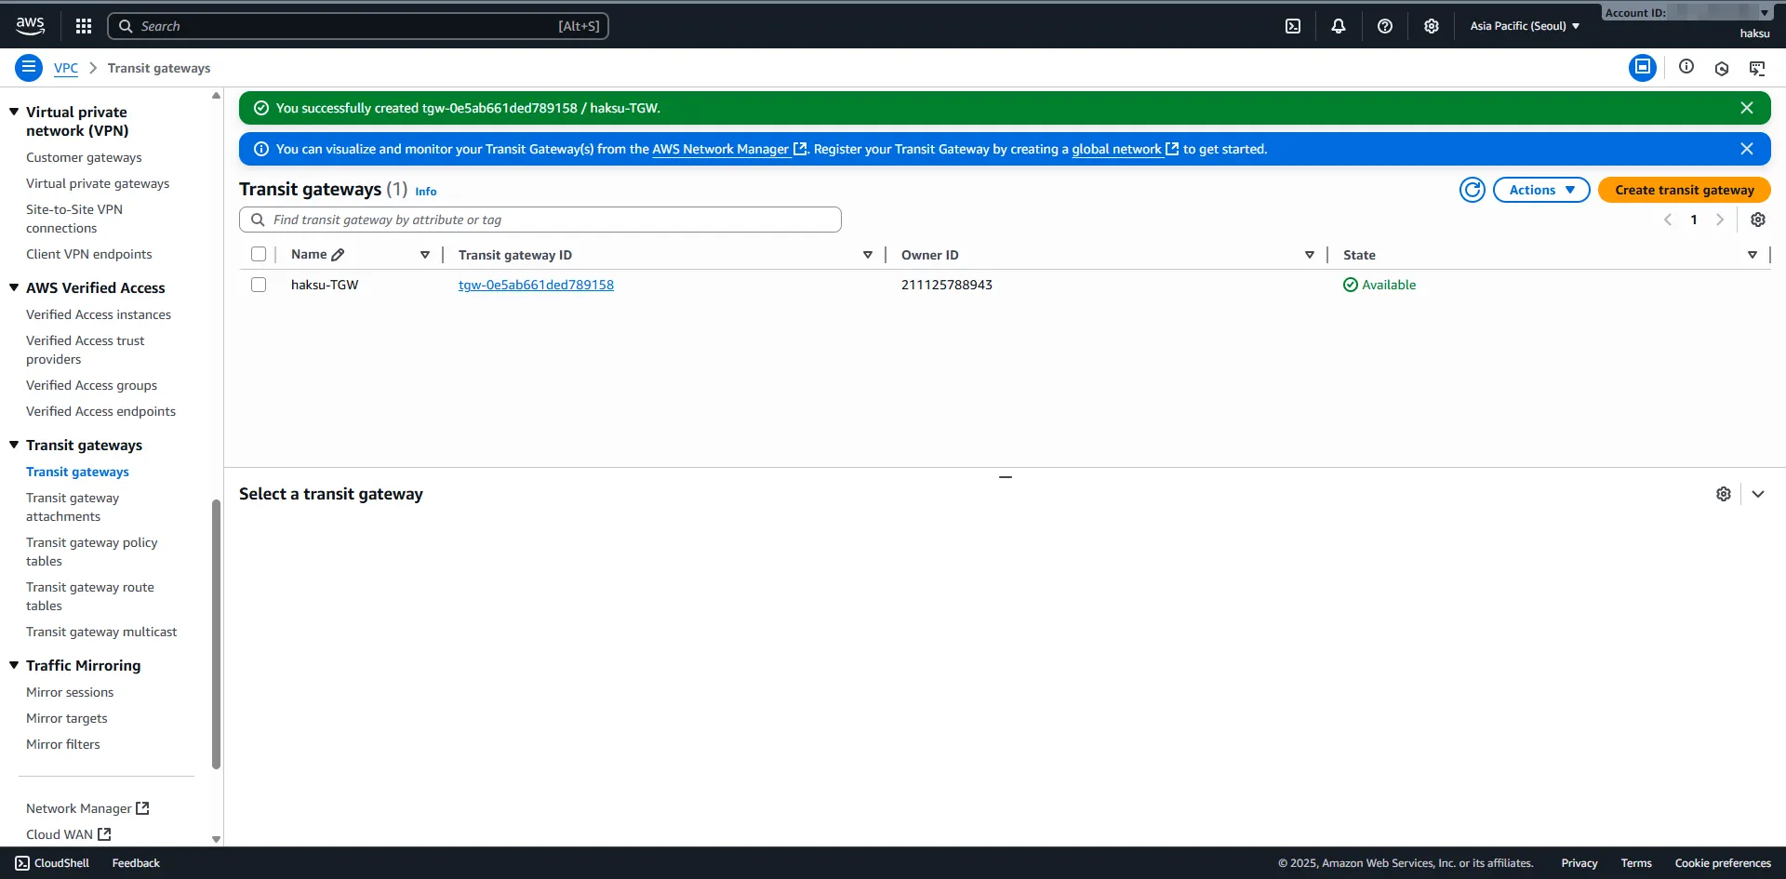Open Info link next to heading
This screenshot has height=879, width=1786.
tap(426, 191)
